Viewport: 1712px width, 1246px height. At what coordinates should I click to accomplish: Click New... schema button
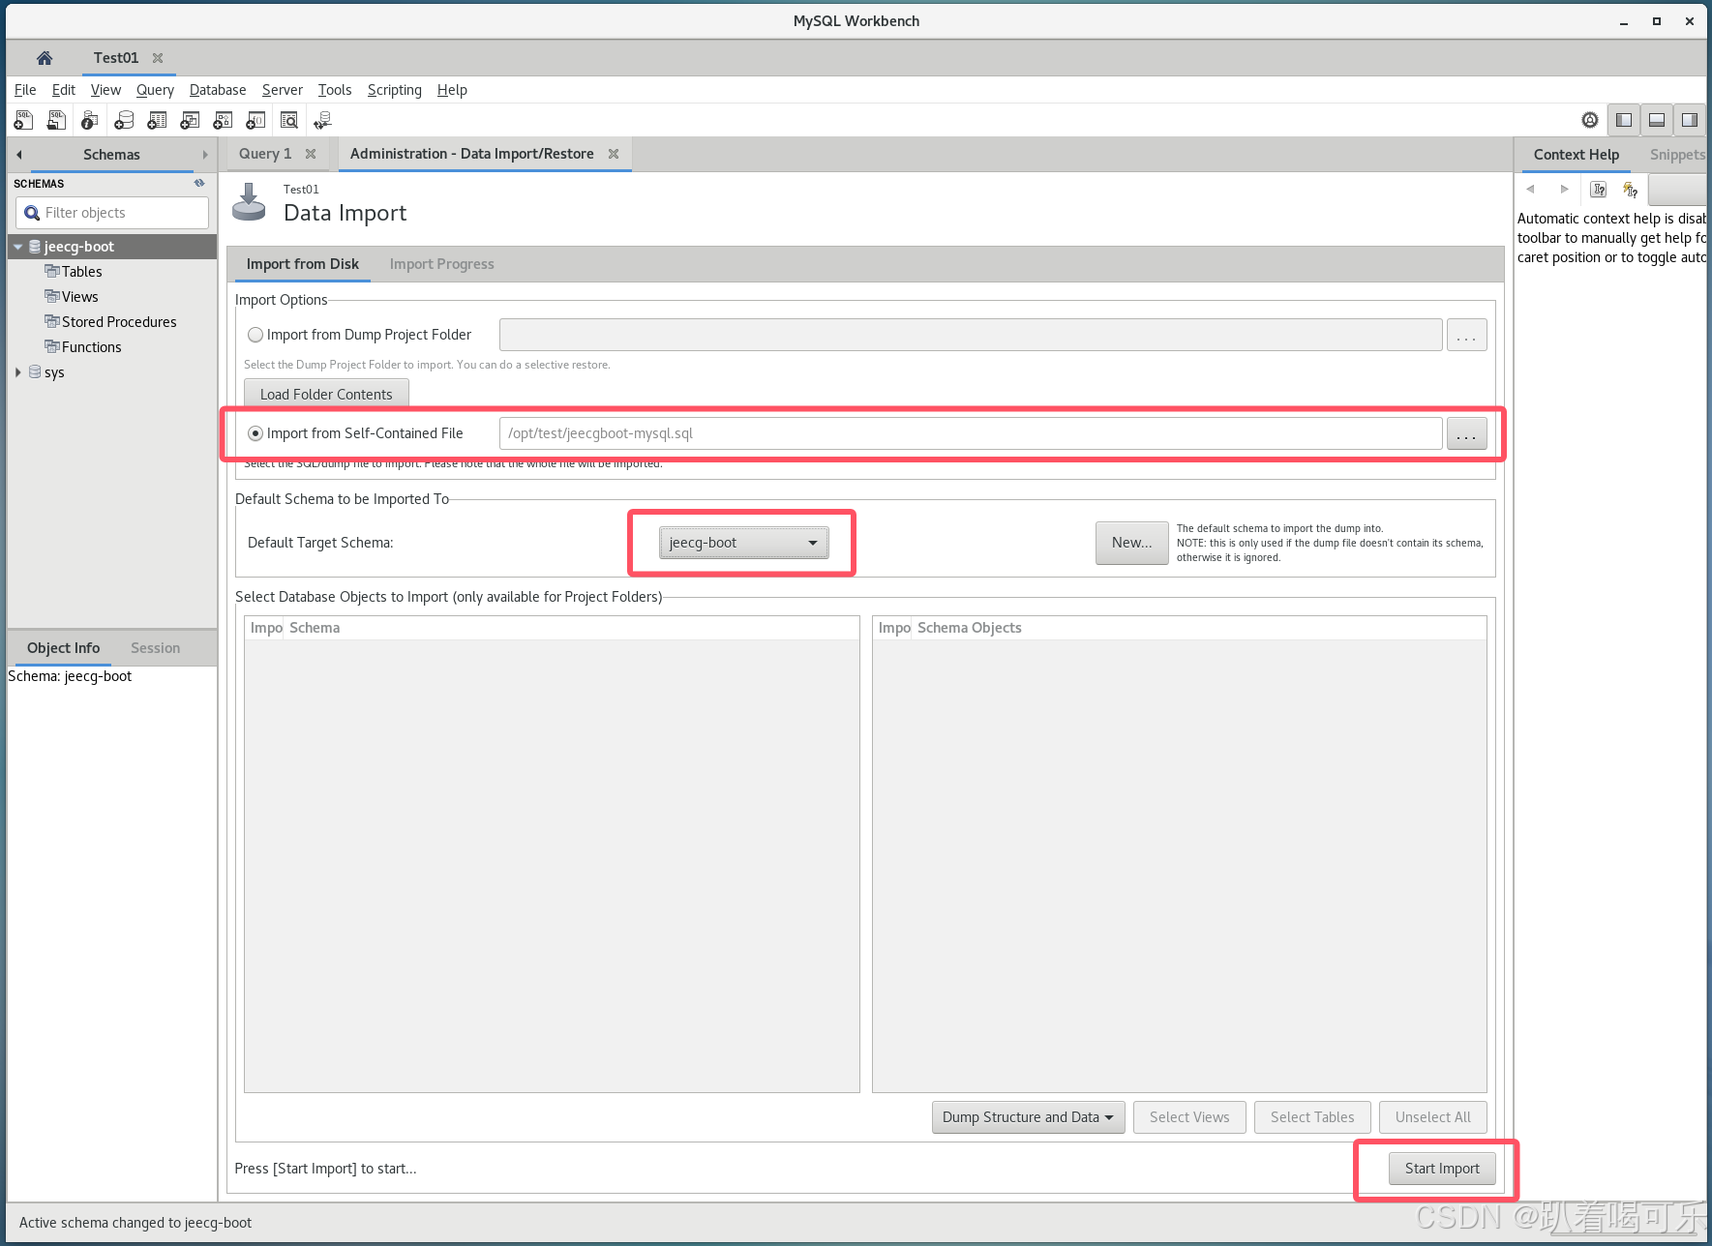[x=1131, y=543]
